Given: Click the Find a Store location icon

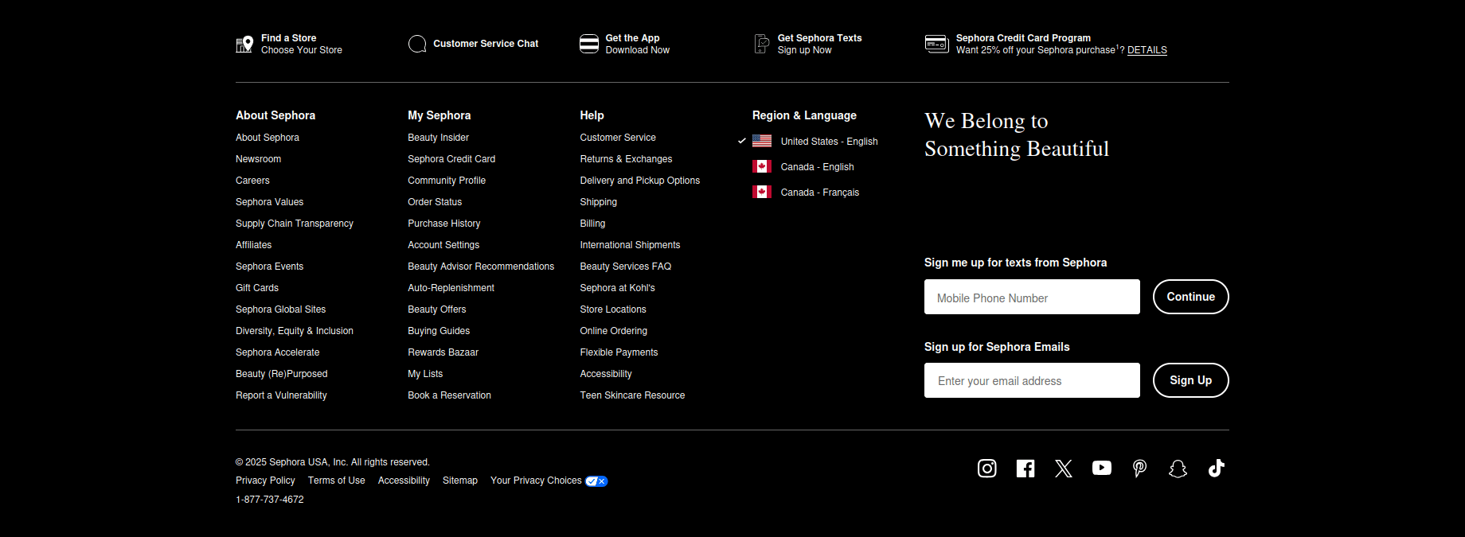Looking at the screenshot, I should coord(244,45).
